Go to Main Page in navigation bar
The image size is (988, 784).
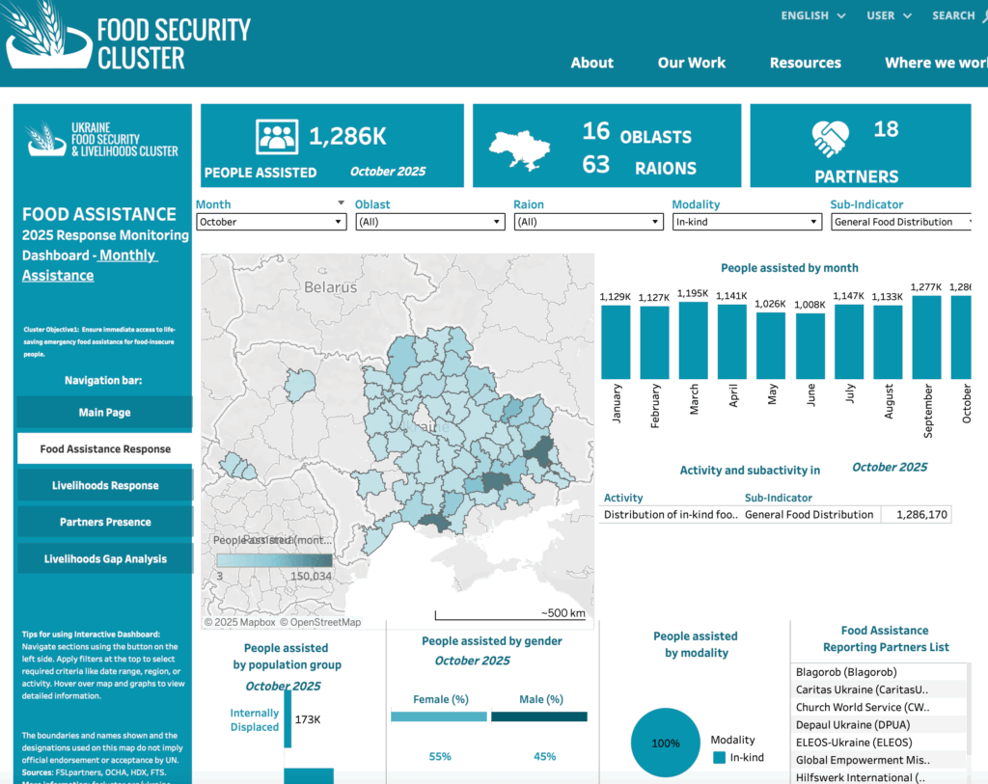click(104, 413)
